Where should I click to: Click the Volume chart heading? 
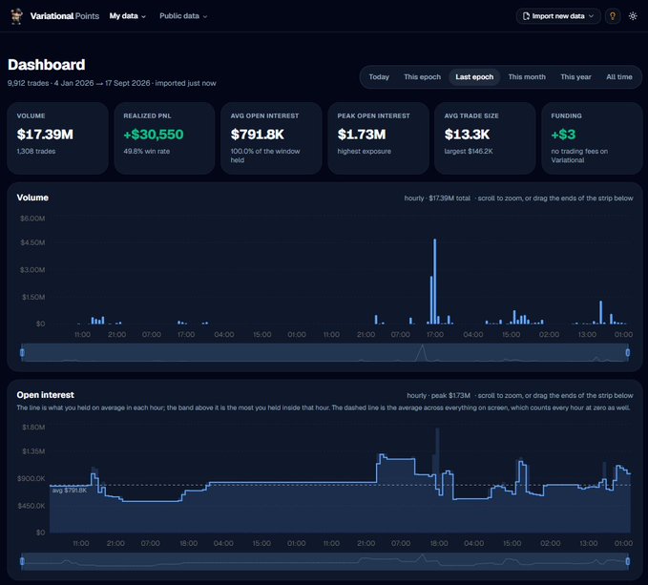[x=32, y=198]
